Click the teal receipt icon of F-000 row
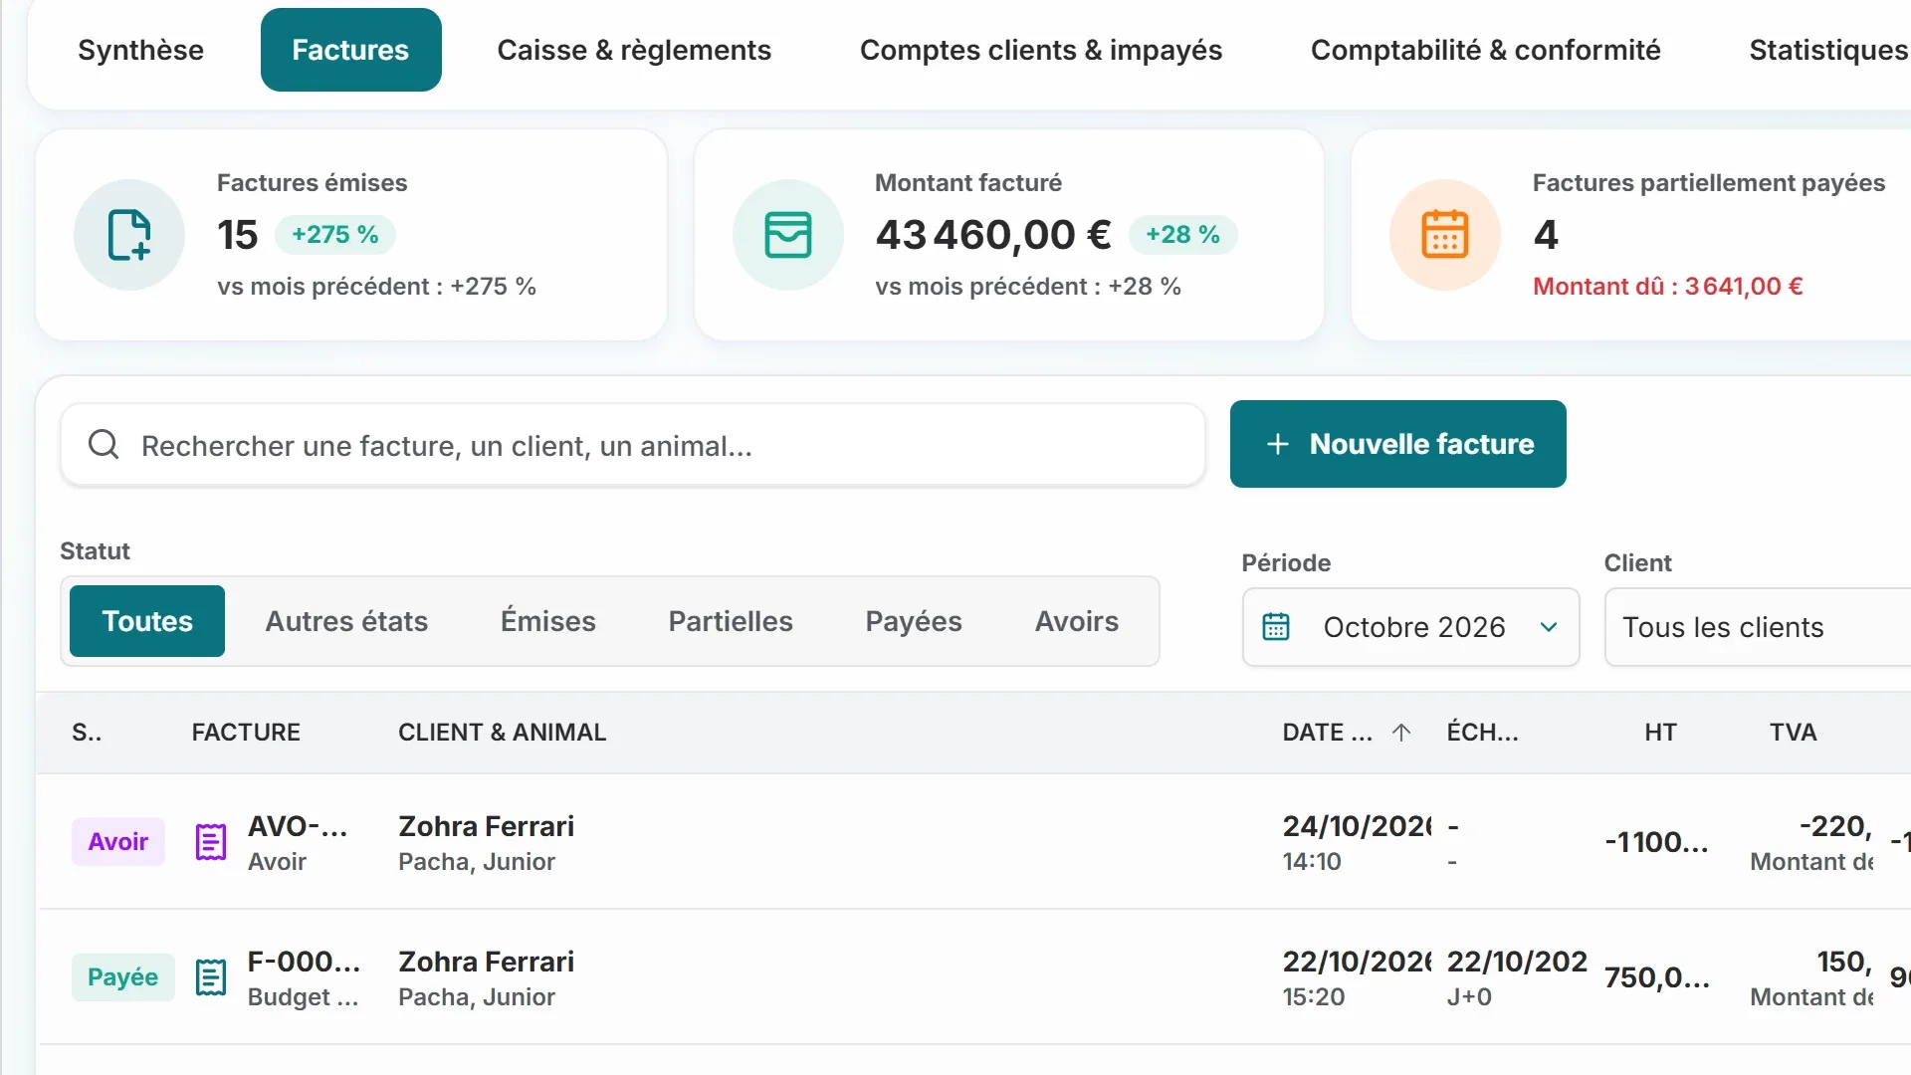Screen dimensions: 1911x1075 (210, 977)
